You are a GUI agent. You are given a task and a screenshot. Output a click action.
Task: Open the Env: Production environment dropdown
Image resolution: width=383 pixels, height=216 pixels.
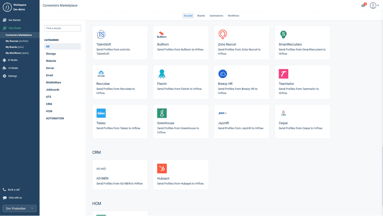[x=19, y=208]
